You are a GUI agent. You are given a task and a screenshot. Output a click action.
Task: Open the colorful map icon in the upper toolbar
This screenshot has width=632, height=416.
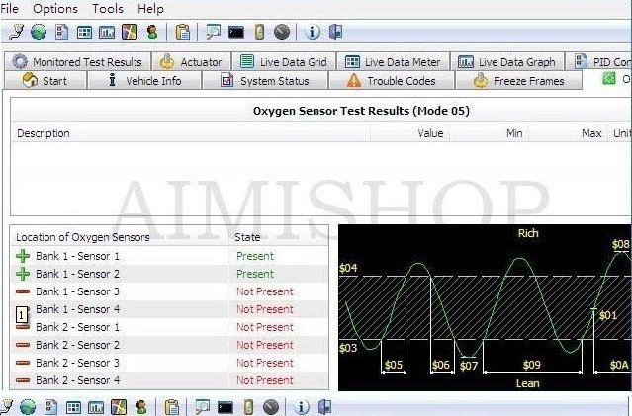(130, 32)
